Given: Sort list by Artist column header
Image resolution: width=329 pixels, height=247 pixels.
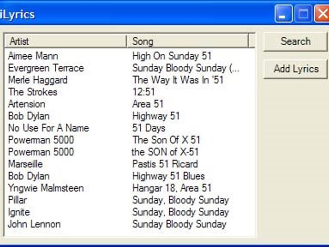Looking at the screenshot, I should pyautogui.click(x=65, y=41).
